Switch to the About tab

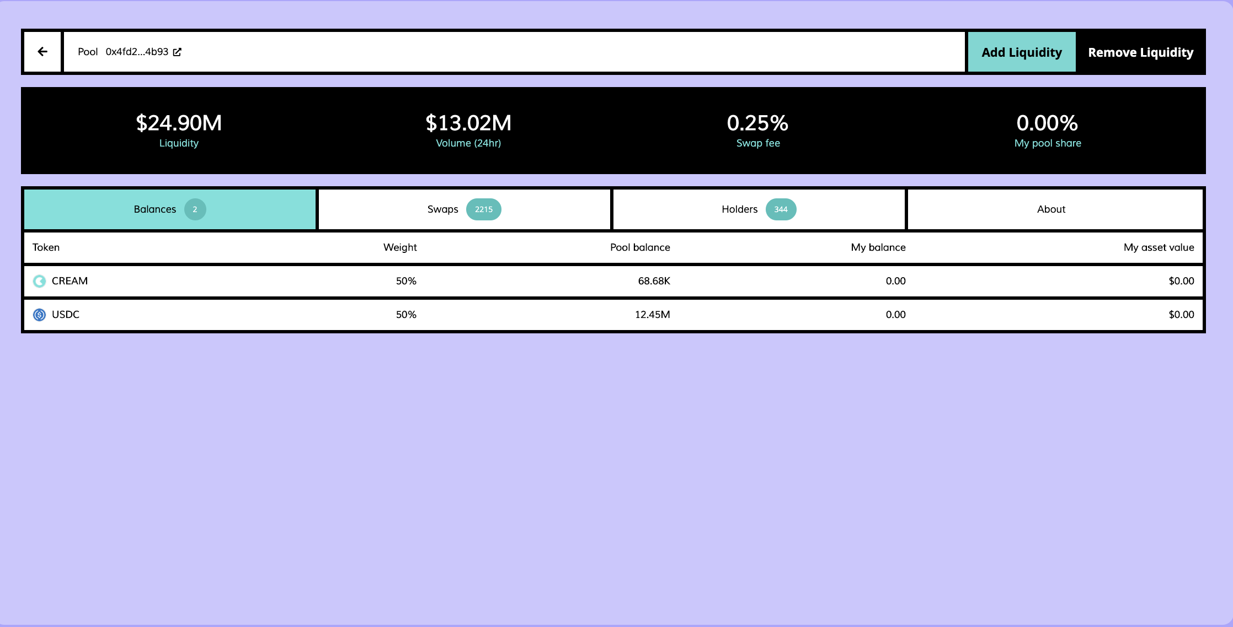1051,209
